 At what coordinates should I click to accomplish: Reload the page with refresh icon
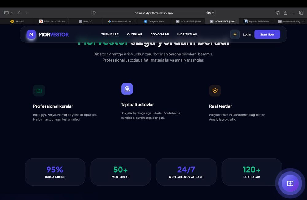[x=213, y=13]
